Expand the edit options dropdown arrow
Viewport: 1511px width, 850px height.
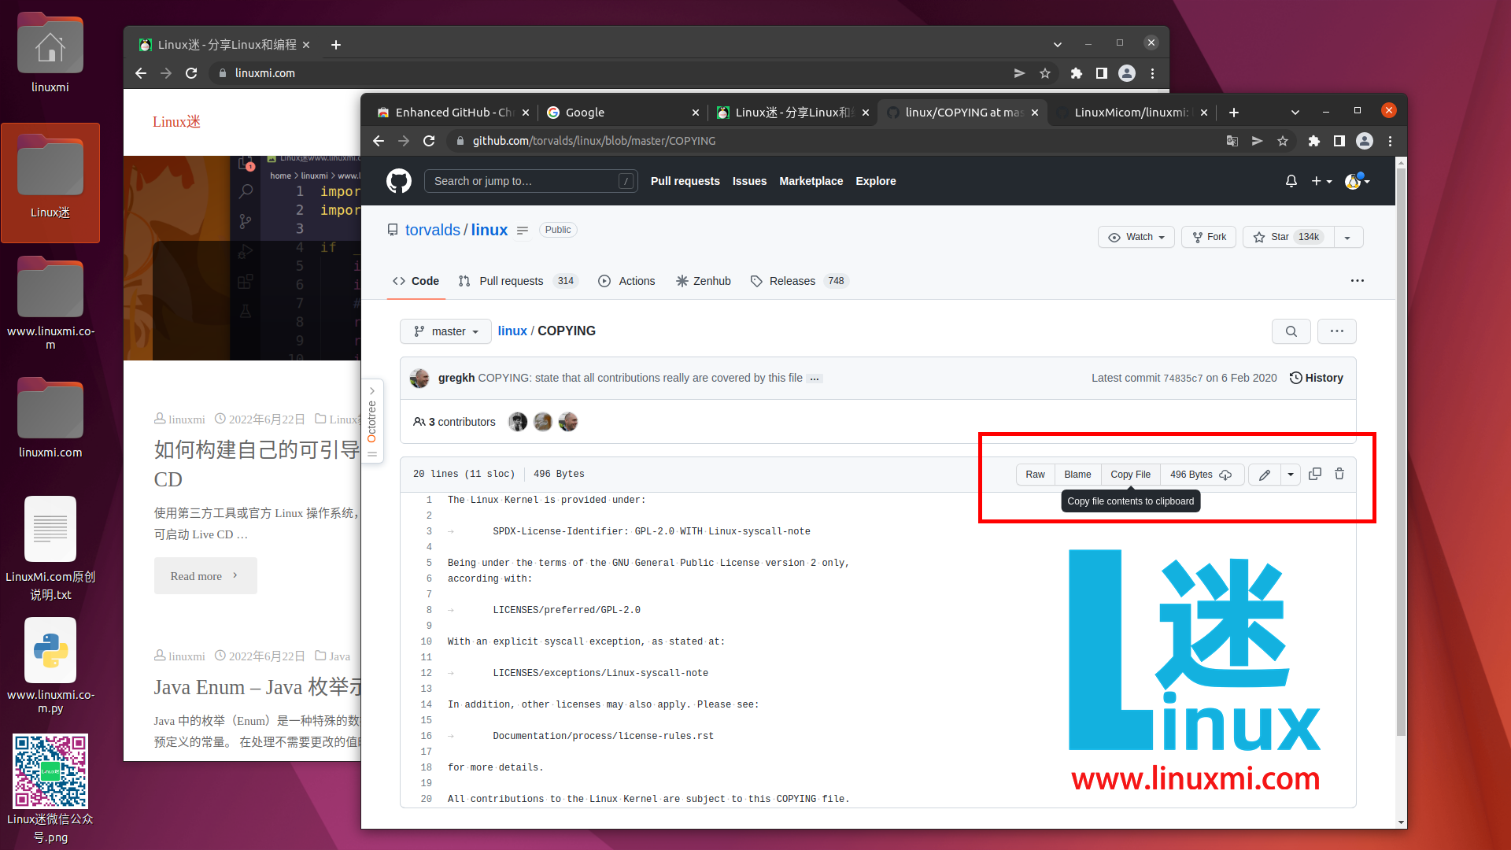[1291, 475]
